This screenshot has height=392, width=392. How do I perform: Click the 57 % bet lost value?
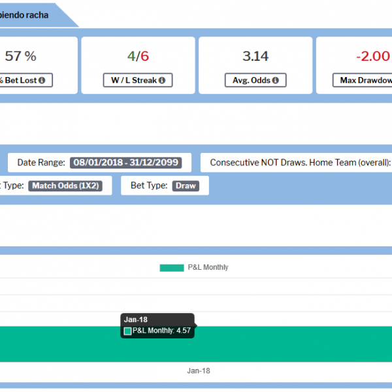(x=20, y=56)
